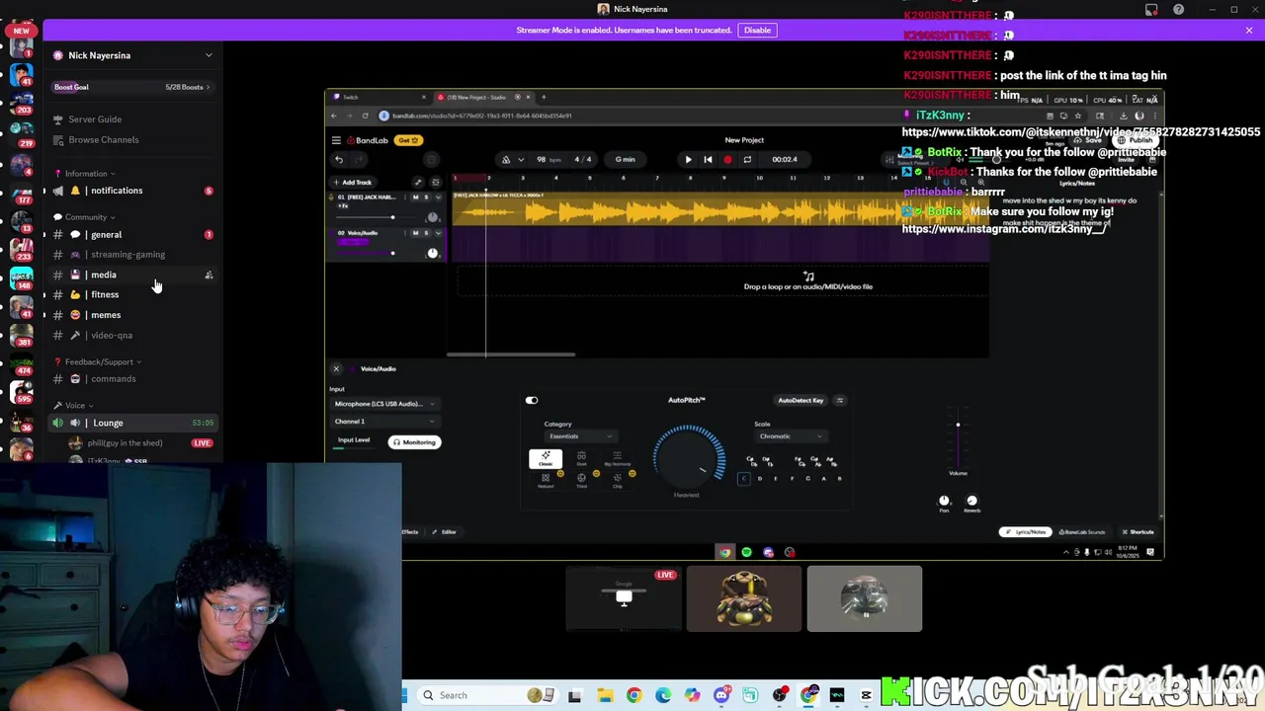
Task: Select the Duet AutoPitch preset
Action: [x=581, y=458]
